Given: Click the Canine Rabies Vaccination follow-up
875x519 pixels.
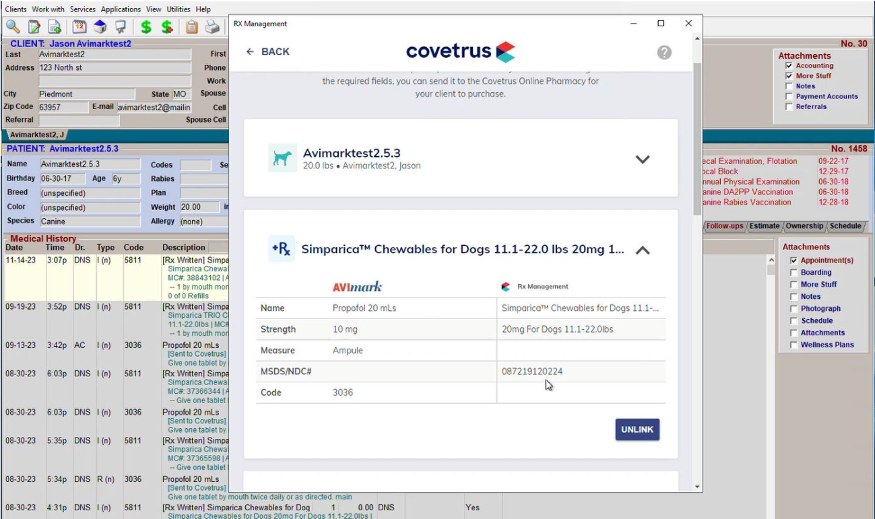Looking at the screenshot, I should point(746,203).
